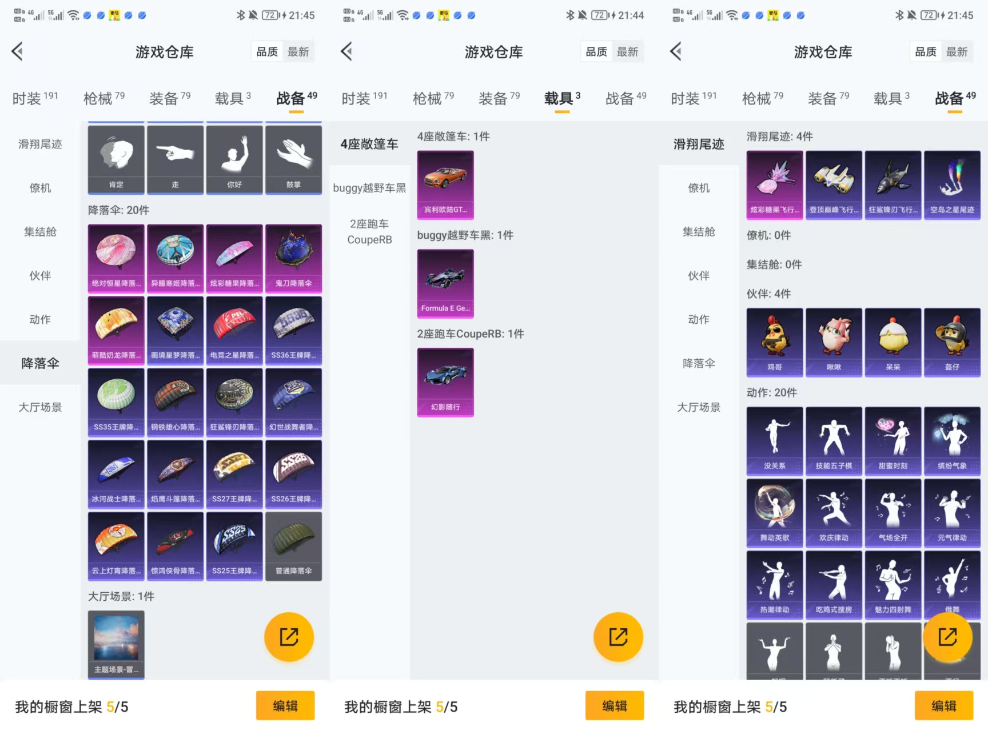This screenshot has width=988, height=731.
Task: Tap the 鸡哥 companion icon
Action: (x=775, y=342)
